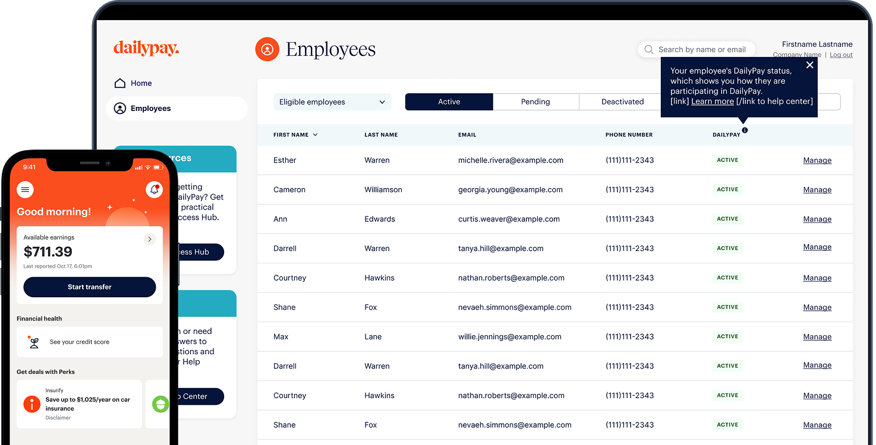The image size is (876, 445).
Task: Click the dailypay logo
Action: click(x=146, y=49)
